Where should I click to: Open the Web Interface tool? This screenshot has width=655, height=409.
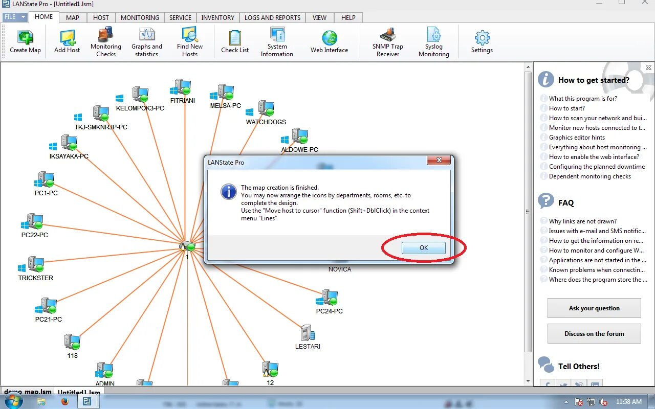[329, 42]
